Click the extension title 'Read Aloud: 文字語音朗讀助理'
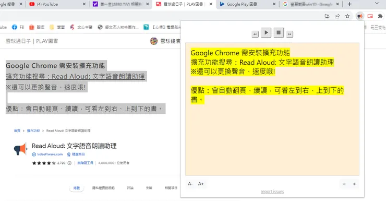The width and height of the screenshot is (386, 201). (74, 146)
